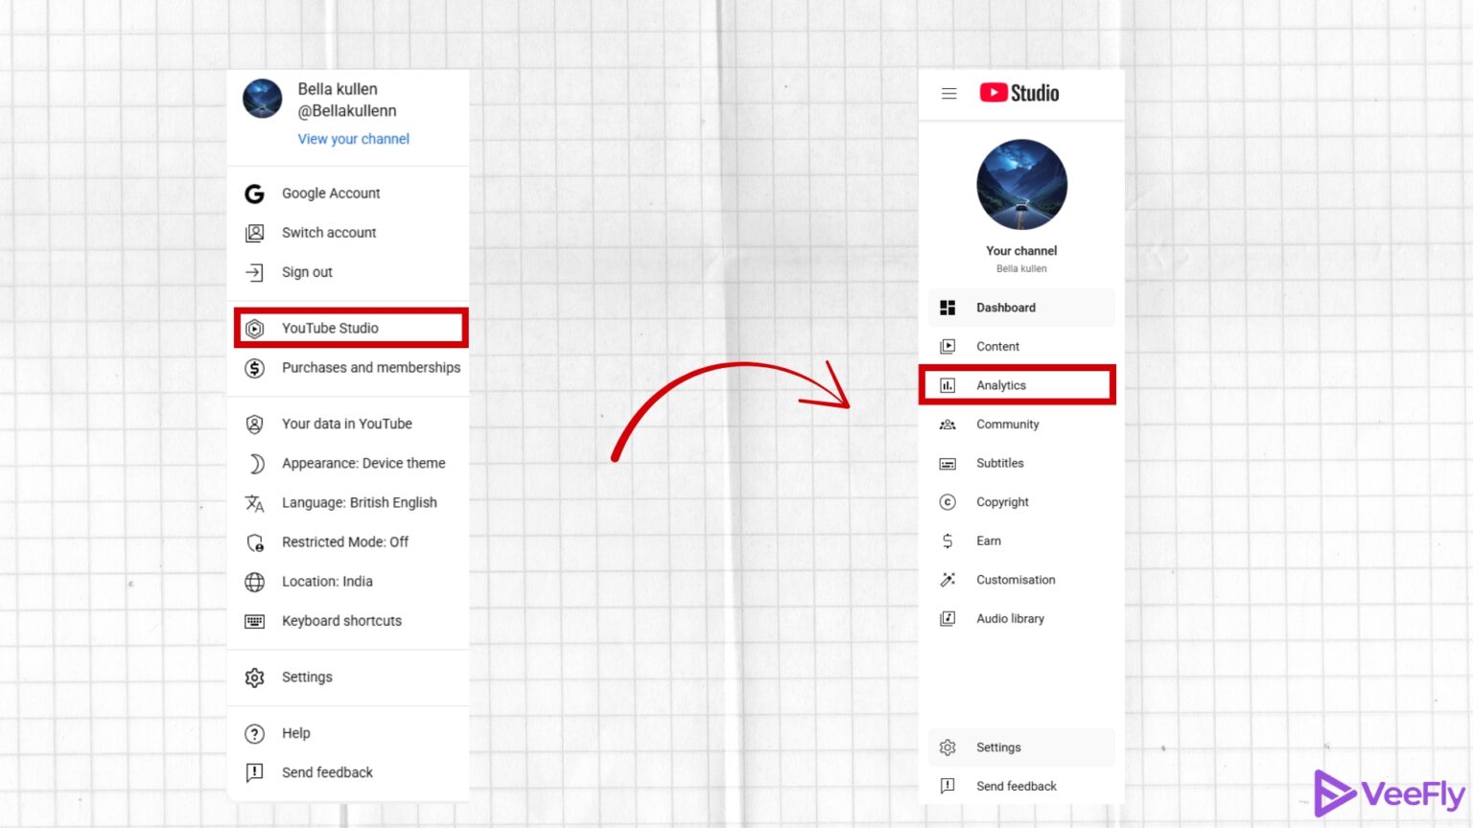Click the View your channel link
The height and width of the screenshot is (828, 1473).
click(x=353, y=138)
